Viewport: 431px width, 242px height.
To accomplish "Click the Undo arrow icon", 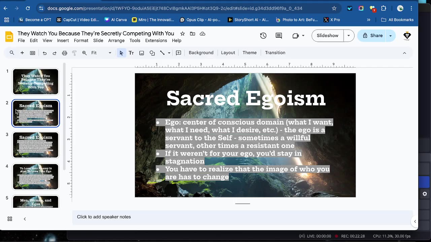I will point(44,53).
